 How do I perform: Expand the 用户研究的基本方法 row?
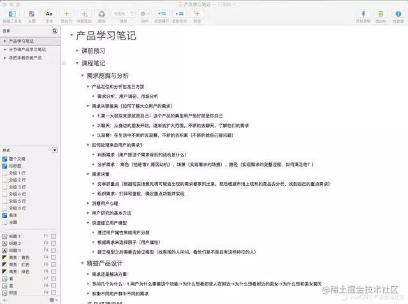[x=88, y=213]
